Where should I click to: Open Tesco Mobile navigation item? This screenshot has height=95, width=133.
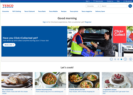[x=53, y=11]
